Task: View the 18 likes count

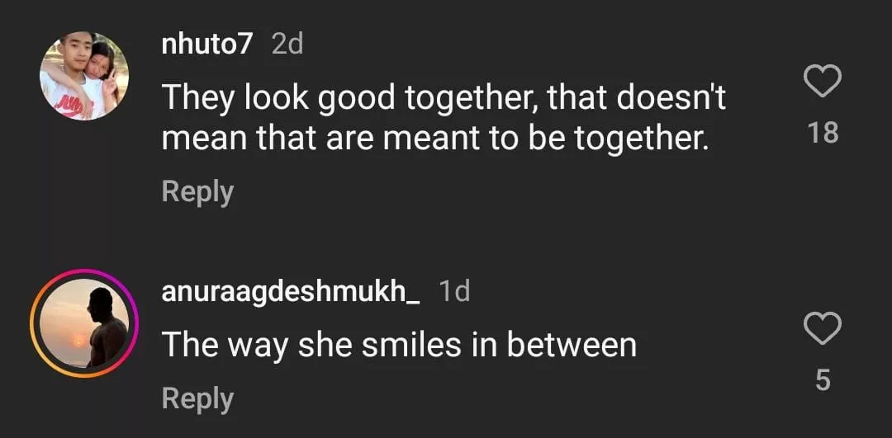Action: click(823, 132)
